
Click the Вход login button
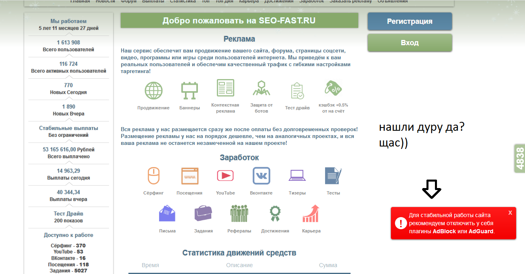[409, 43]
